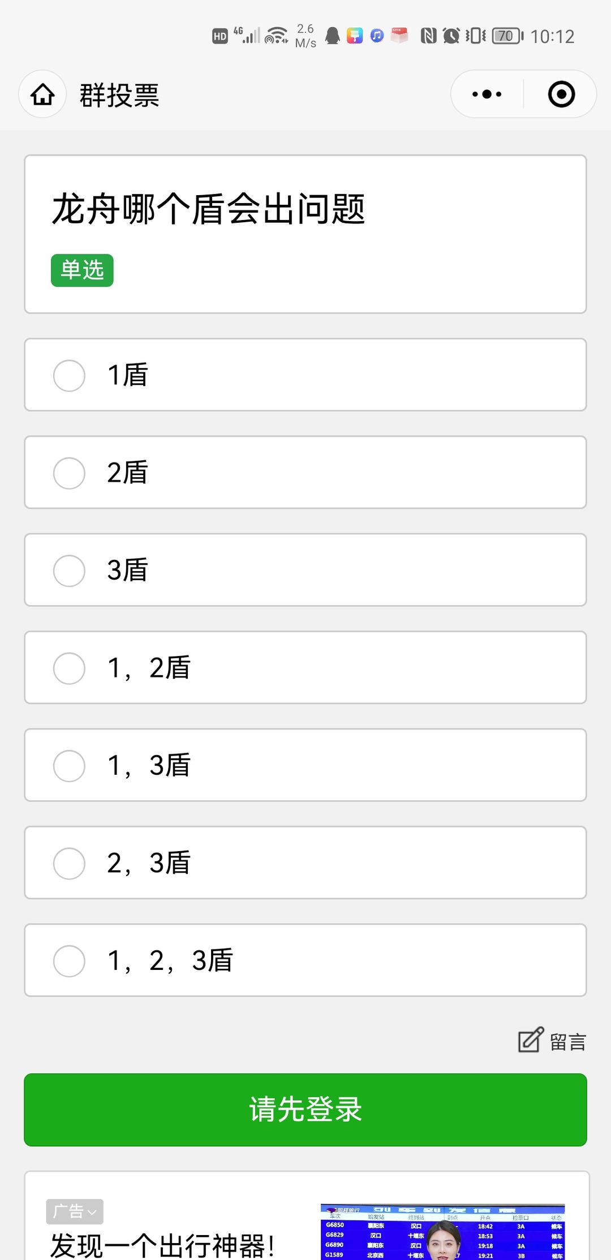The width and height of the screenshot is (611, 1260).
Task: Choose the 1，2，3盾 option
Action: 305,960
